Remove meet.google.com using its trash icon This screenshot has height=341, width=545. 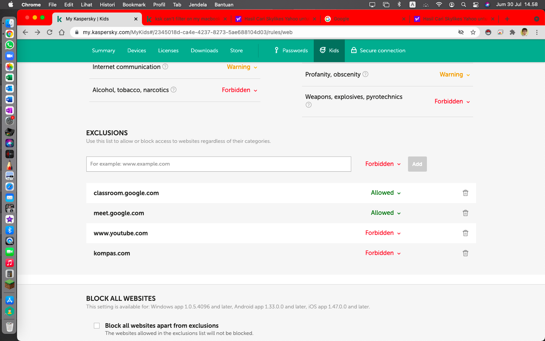pyautogui.click(x=466, y=213)
